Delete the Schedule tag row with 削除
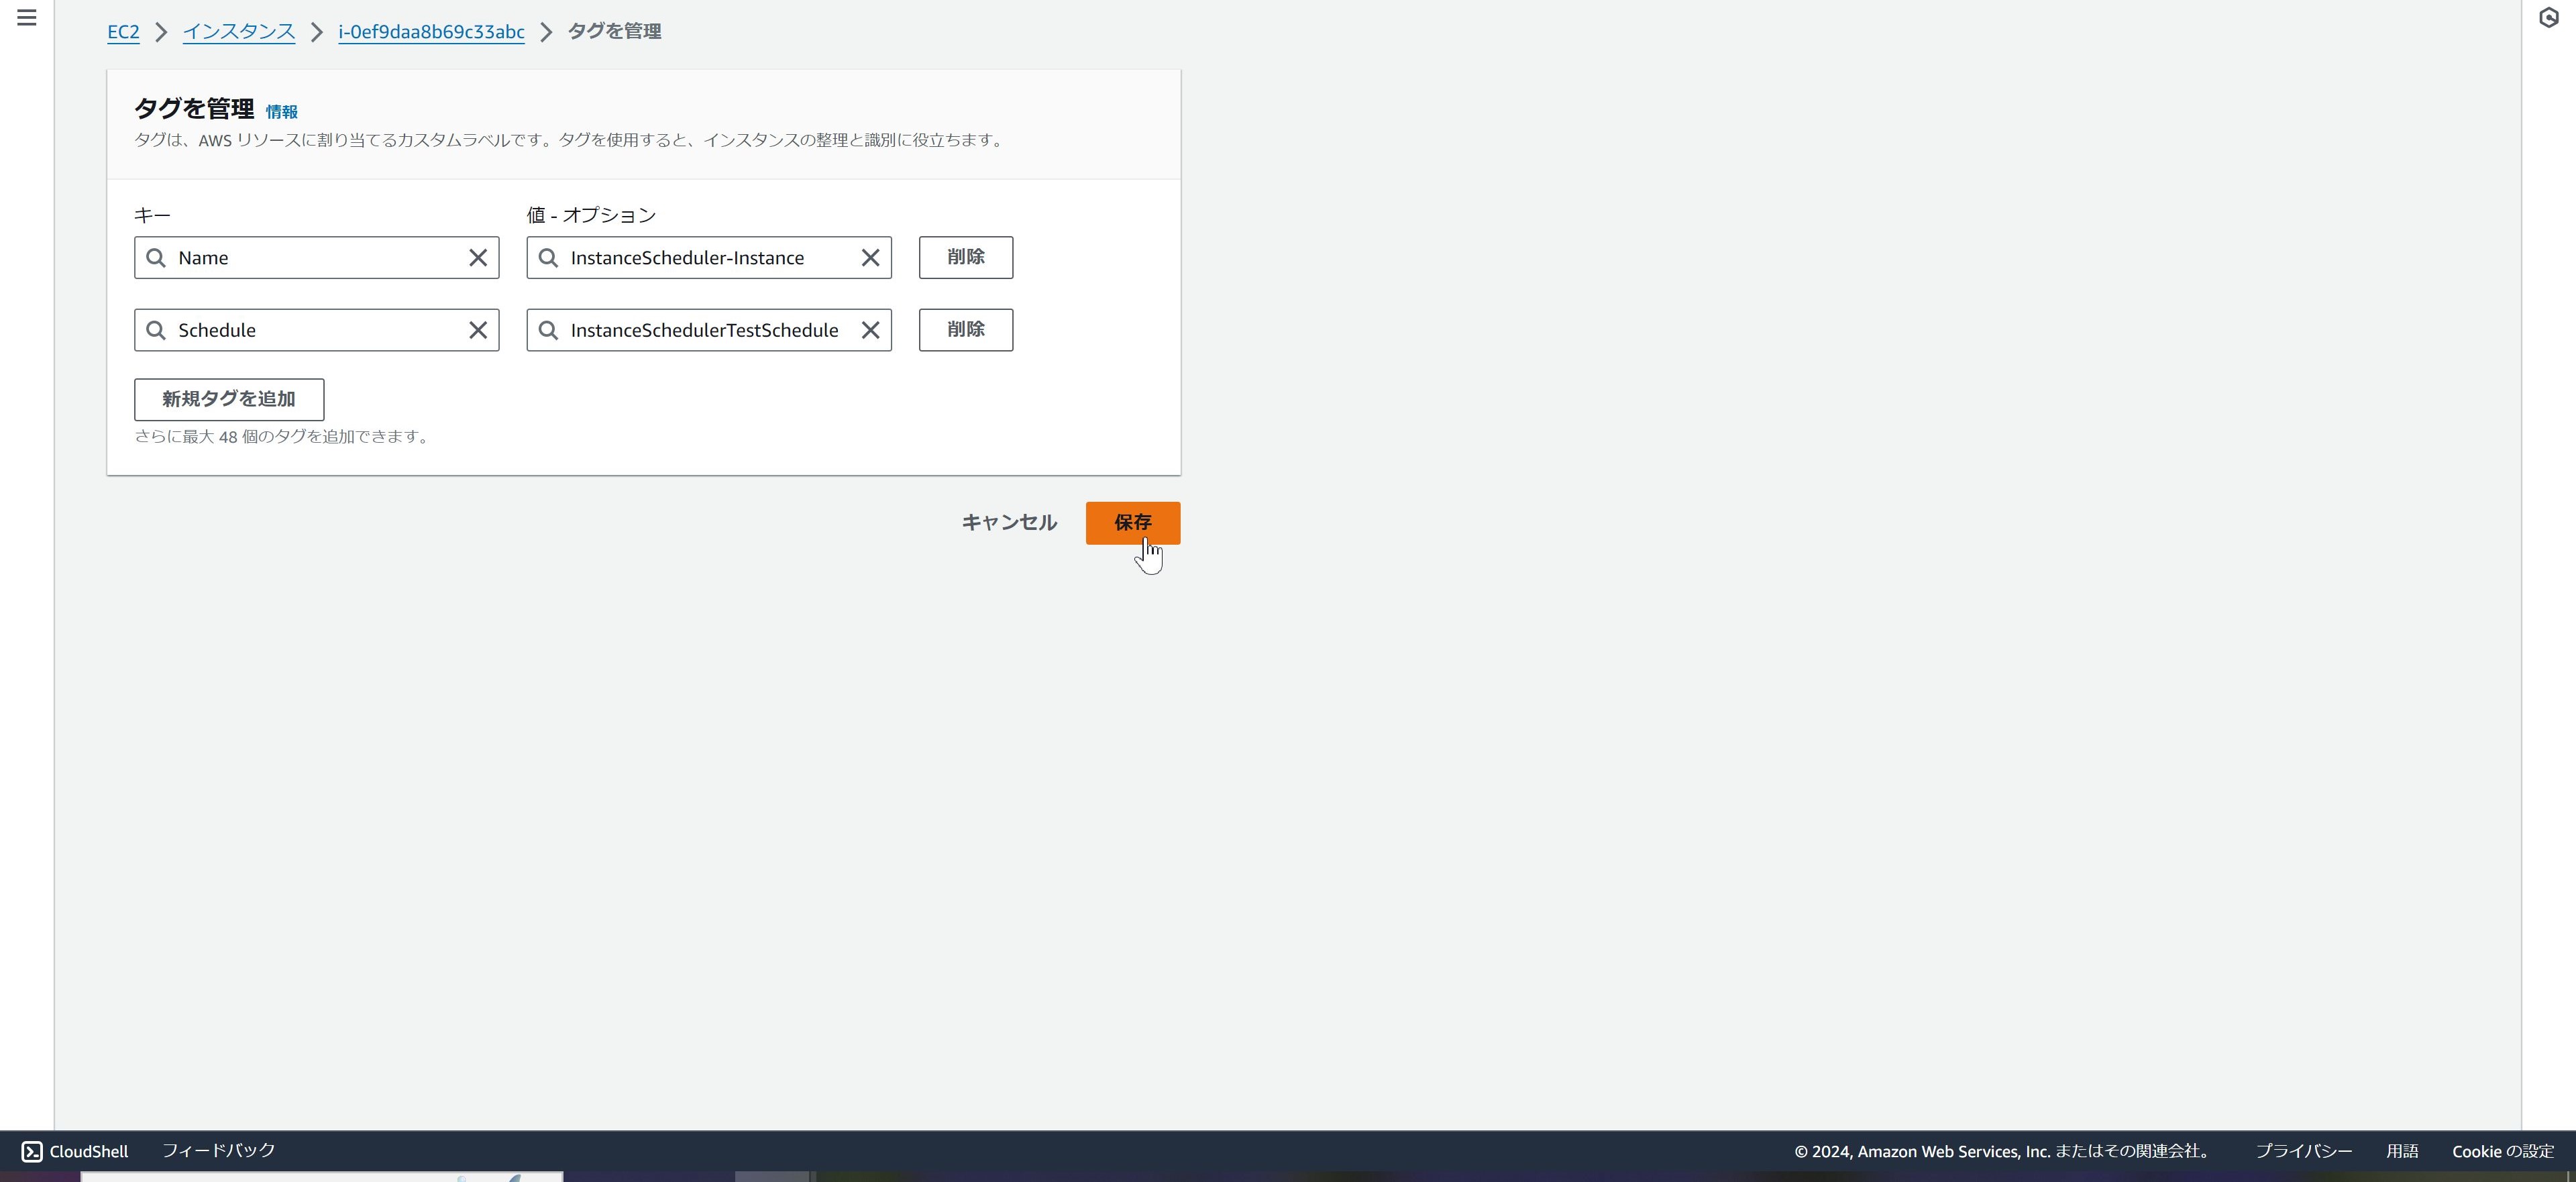Image resolution: width=2576 pixels, height=1182 pixels. (x=964, y=330)
